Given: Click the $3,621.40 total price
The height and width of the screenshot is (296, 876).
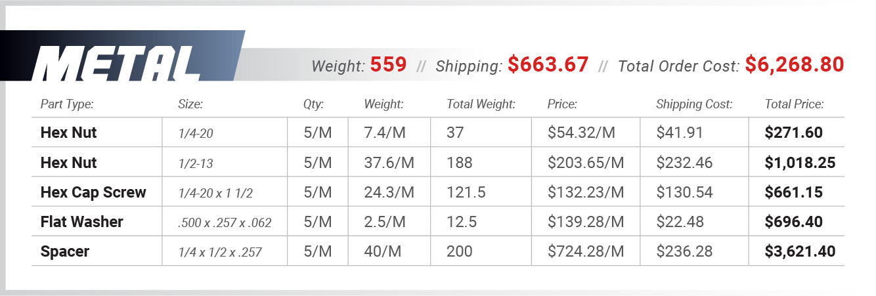Looking at the screenshot, I should (x=800, y=251).
